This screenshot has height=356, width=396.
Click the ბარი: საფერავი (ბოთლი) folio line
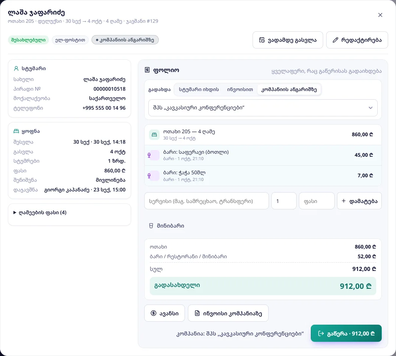[x=263, y=155]
